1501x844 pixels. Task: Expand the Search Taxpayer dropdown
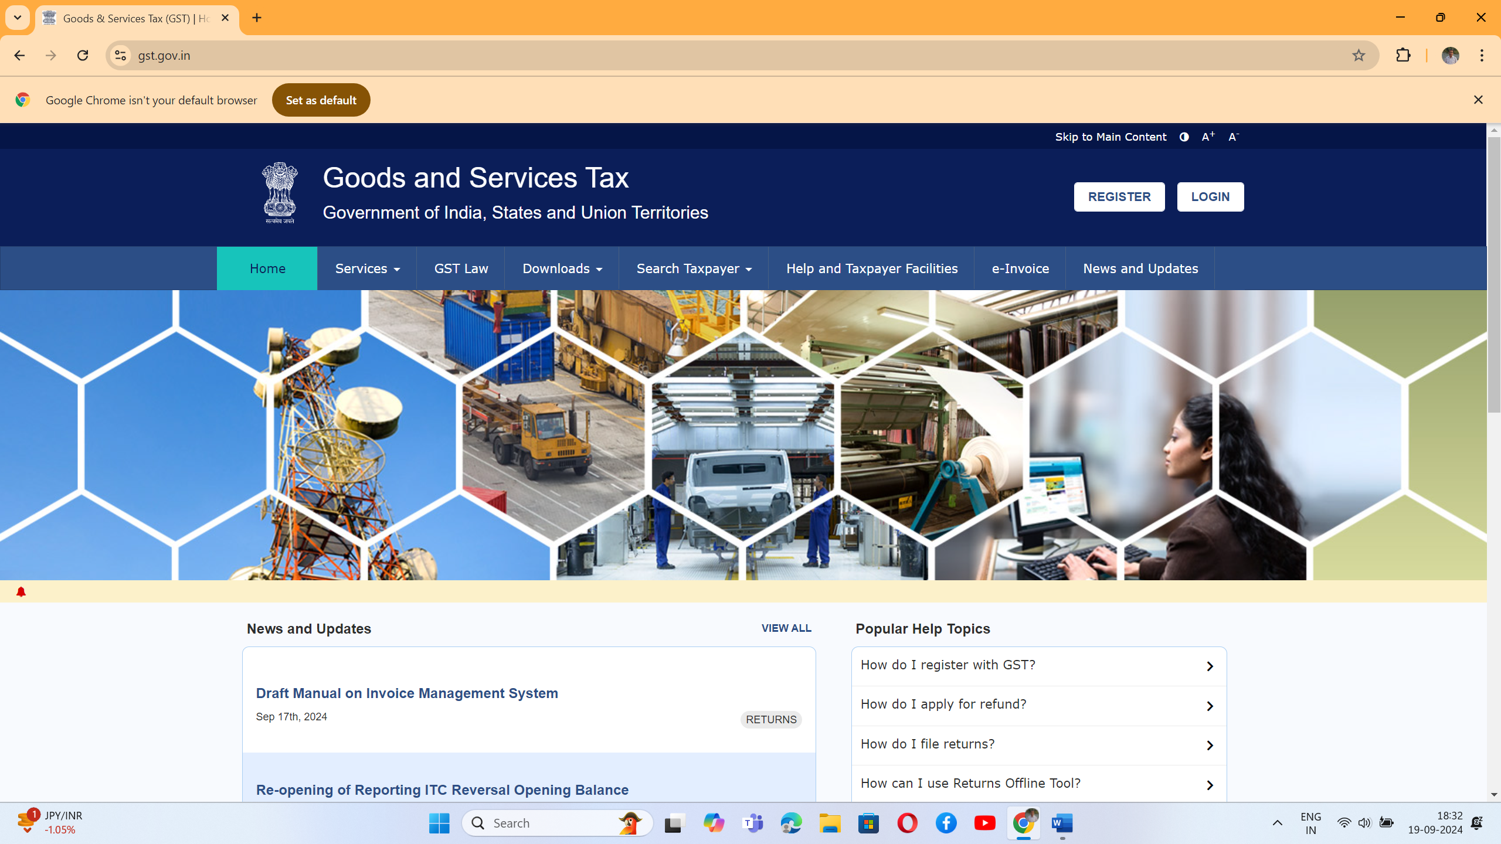click(694, 268)
